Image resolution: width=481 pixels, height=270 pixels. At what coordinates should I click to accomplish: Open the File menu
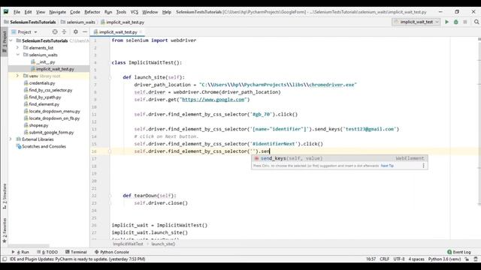[17, 12]
